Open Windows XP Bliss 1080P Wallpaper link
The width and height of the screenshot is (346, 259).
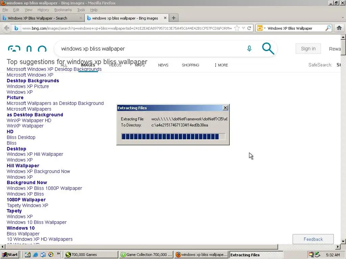(44, 188)
